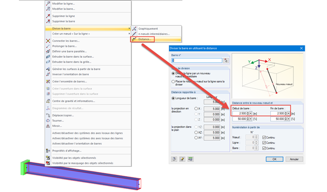Select the X projection direction radio
Image resolution: width=327 pixels, height=192 pixels.
tap(196, 108)
